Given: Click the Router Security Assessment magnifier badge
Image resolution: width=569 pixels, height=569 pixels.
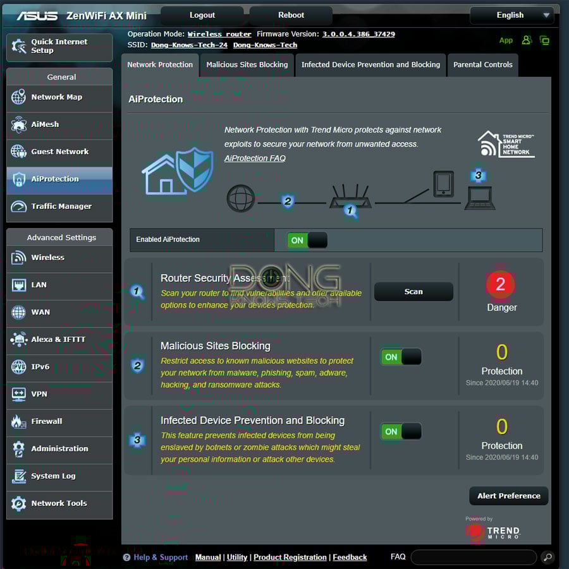Looking at the screenshot, I should [x=137, y=292].
